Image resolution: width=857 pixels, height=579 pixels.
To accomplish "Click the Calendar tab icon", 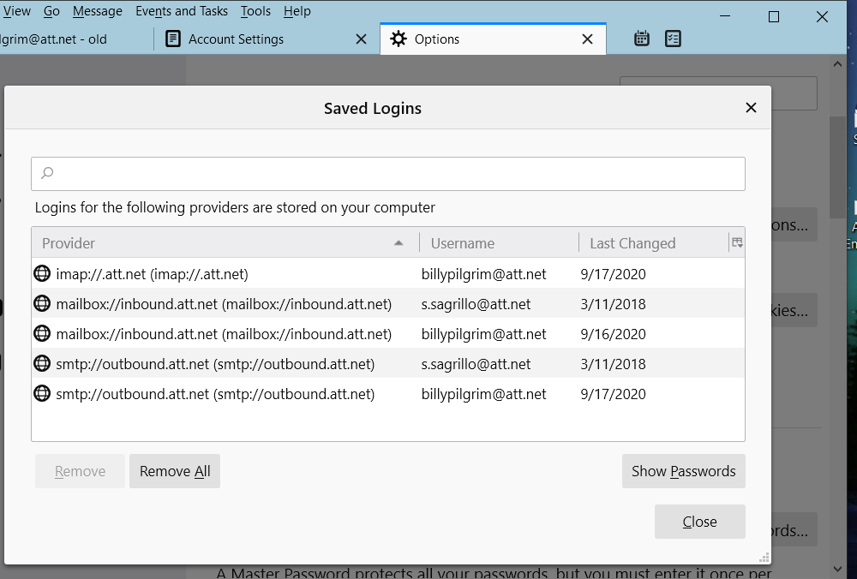I will tap(641, 39).
